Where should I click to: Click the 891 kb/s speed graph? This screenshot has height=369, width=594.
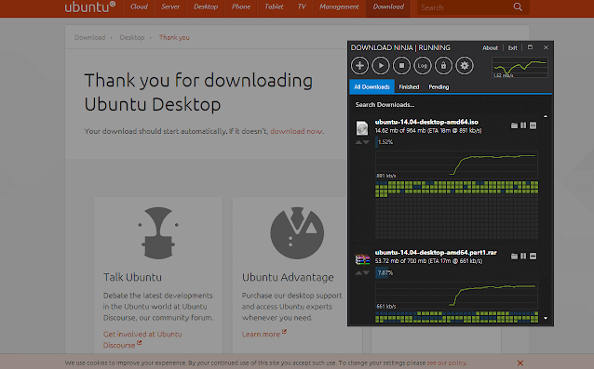pos(456,165)
